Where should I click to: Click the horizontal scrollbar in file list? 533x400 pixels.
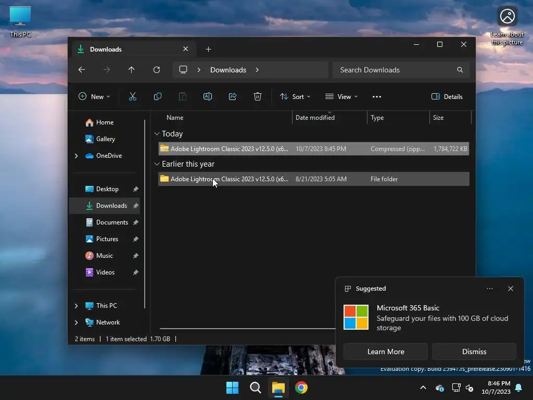click(x=247, y=329)
